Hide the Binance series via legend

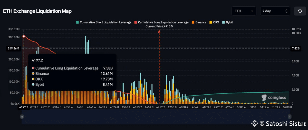click(199, 22)
